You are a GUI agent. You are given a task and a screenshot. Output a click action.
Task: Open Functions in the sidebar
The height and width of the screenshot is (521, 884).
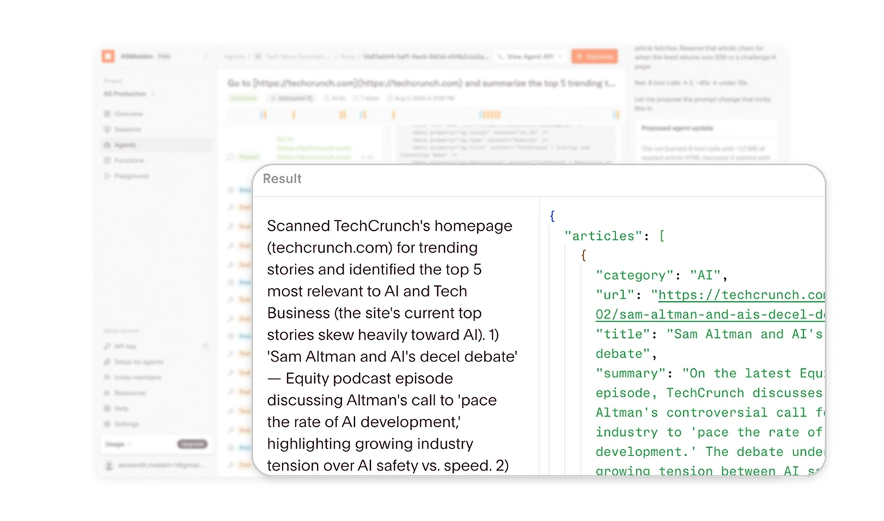point(129,160)
